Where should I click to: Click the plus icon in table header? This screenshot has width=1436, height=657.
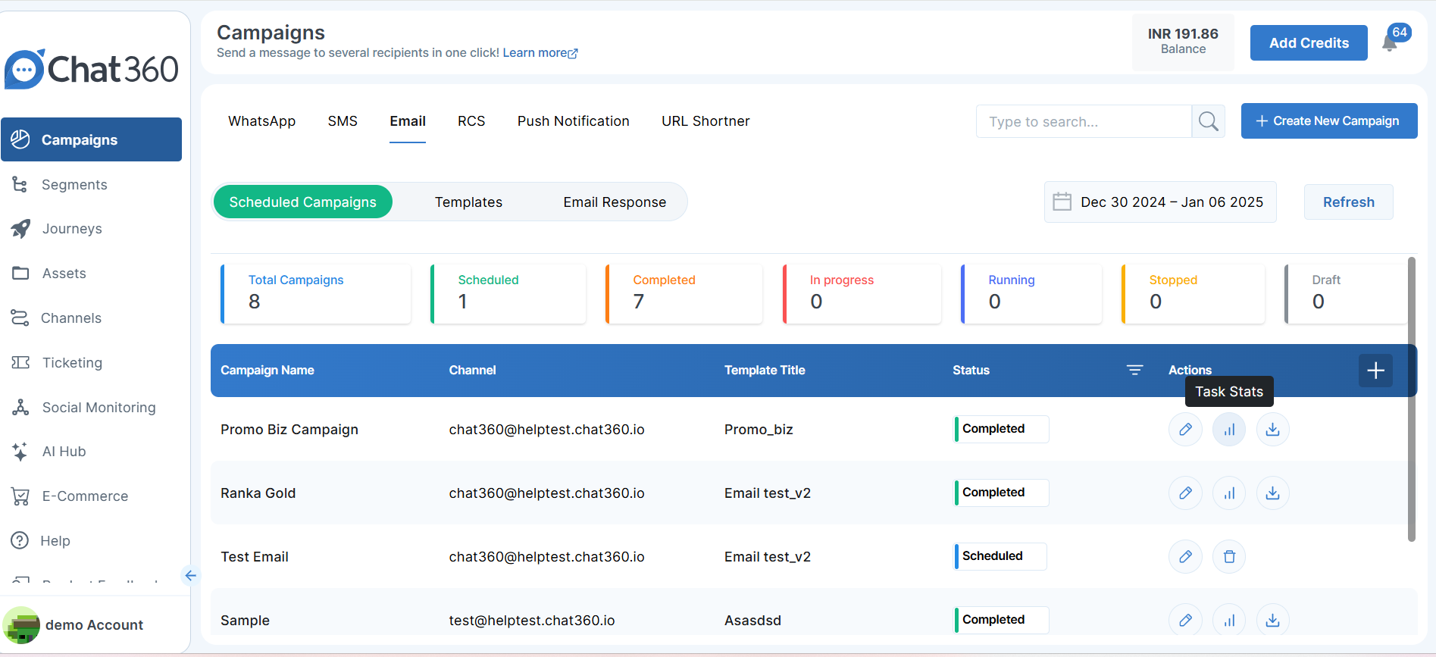(x=1375, y=371)
